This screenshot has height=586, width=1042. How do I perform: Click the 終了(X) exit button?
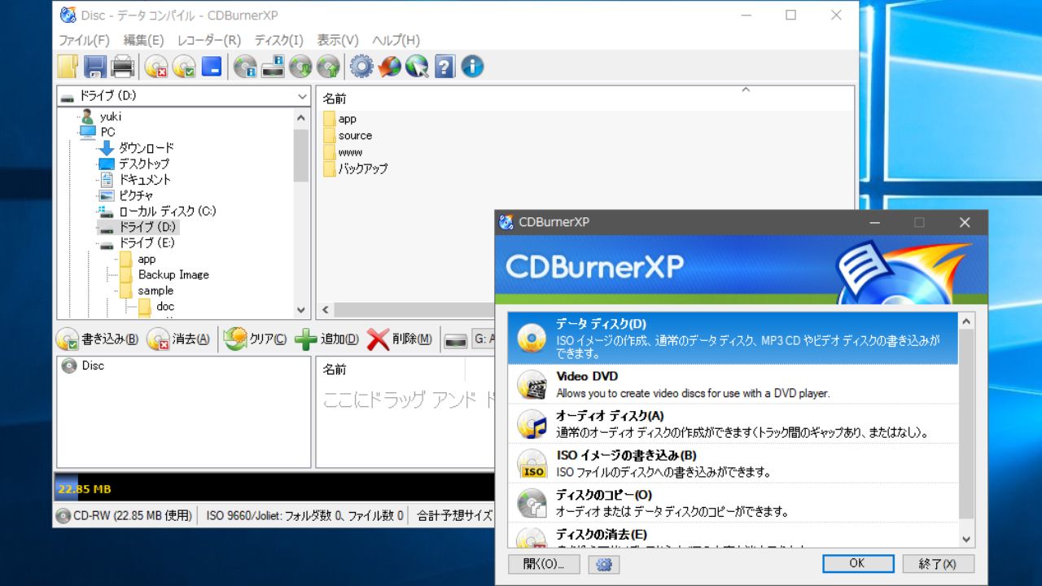pos(938,563)
